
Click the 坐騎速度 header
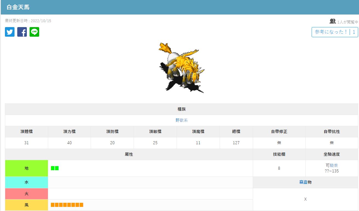pos(332,154)
